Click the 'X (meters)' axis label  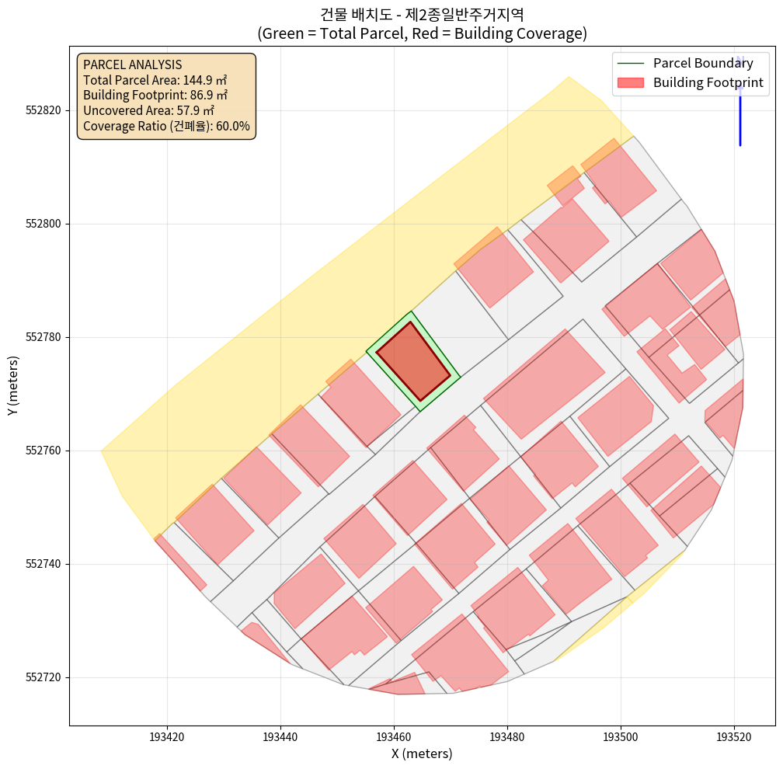coord(422,753)
